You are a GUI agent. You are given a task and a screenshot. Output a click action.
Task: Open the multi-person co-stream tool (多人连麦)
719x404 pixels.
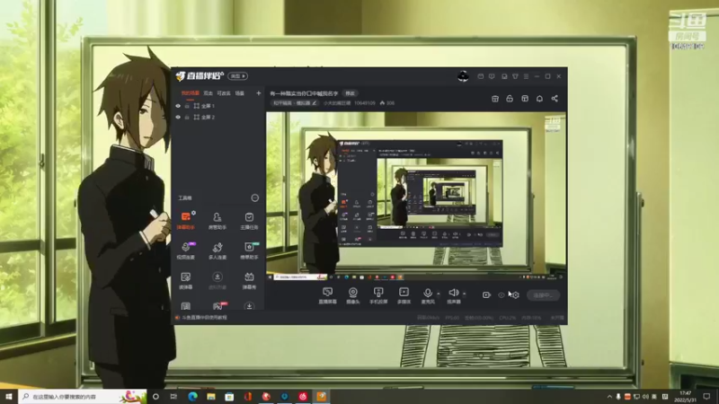tap(217, 250)
